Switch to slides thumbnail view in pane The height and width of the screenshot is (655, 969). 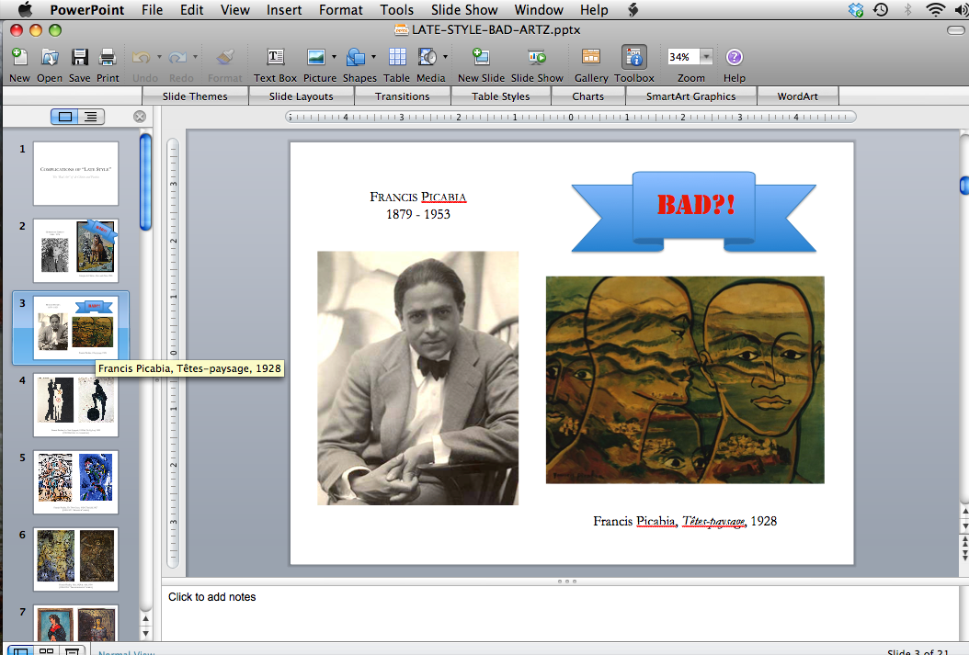pyautogui.click(x=65, y=117)
